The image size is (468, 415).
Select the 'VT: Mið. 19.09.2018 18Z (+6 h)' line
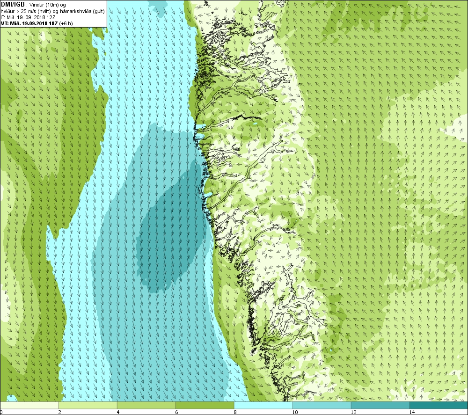[37, 23]
